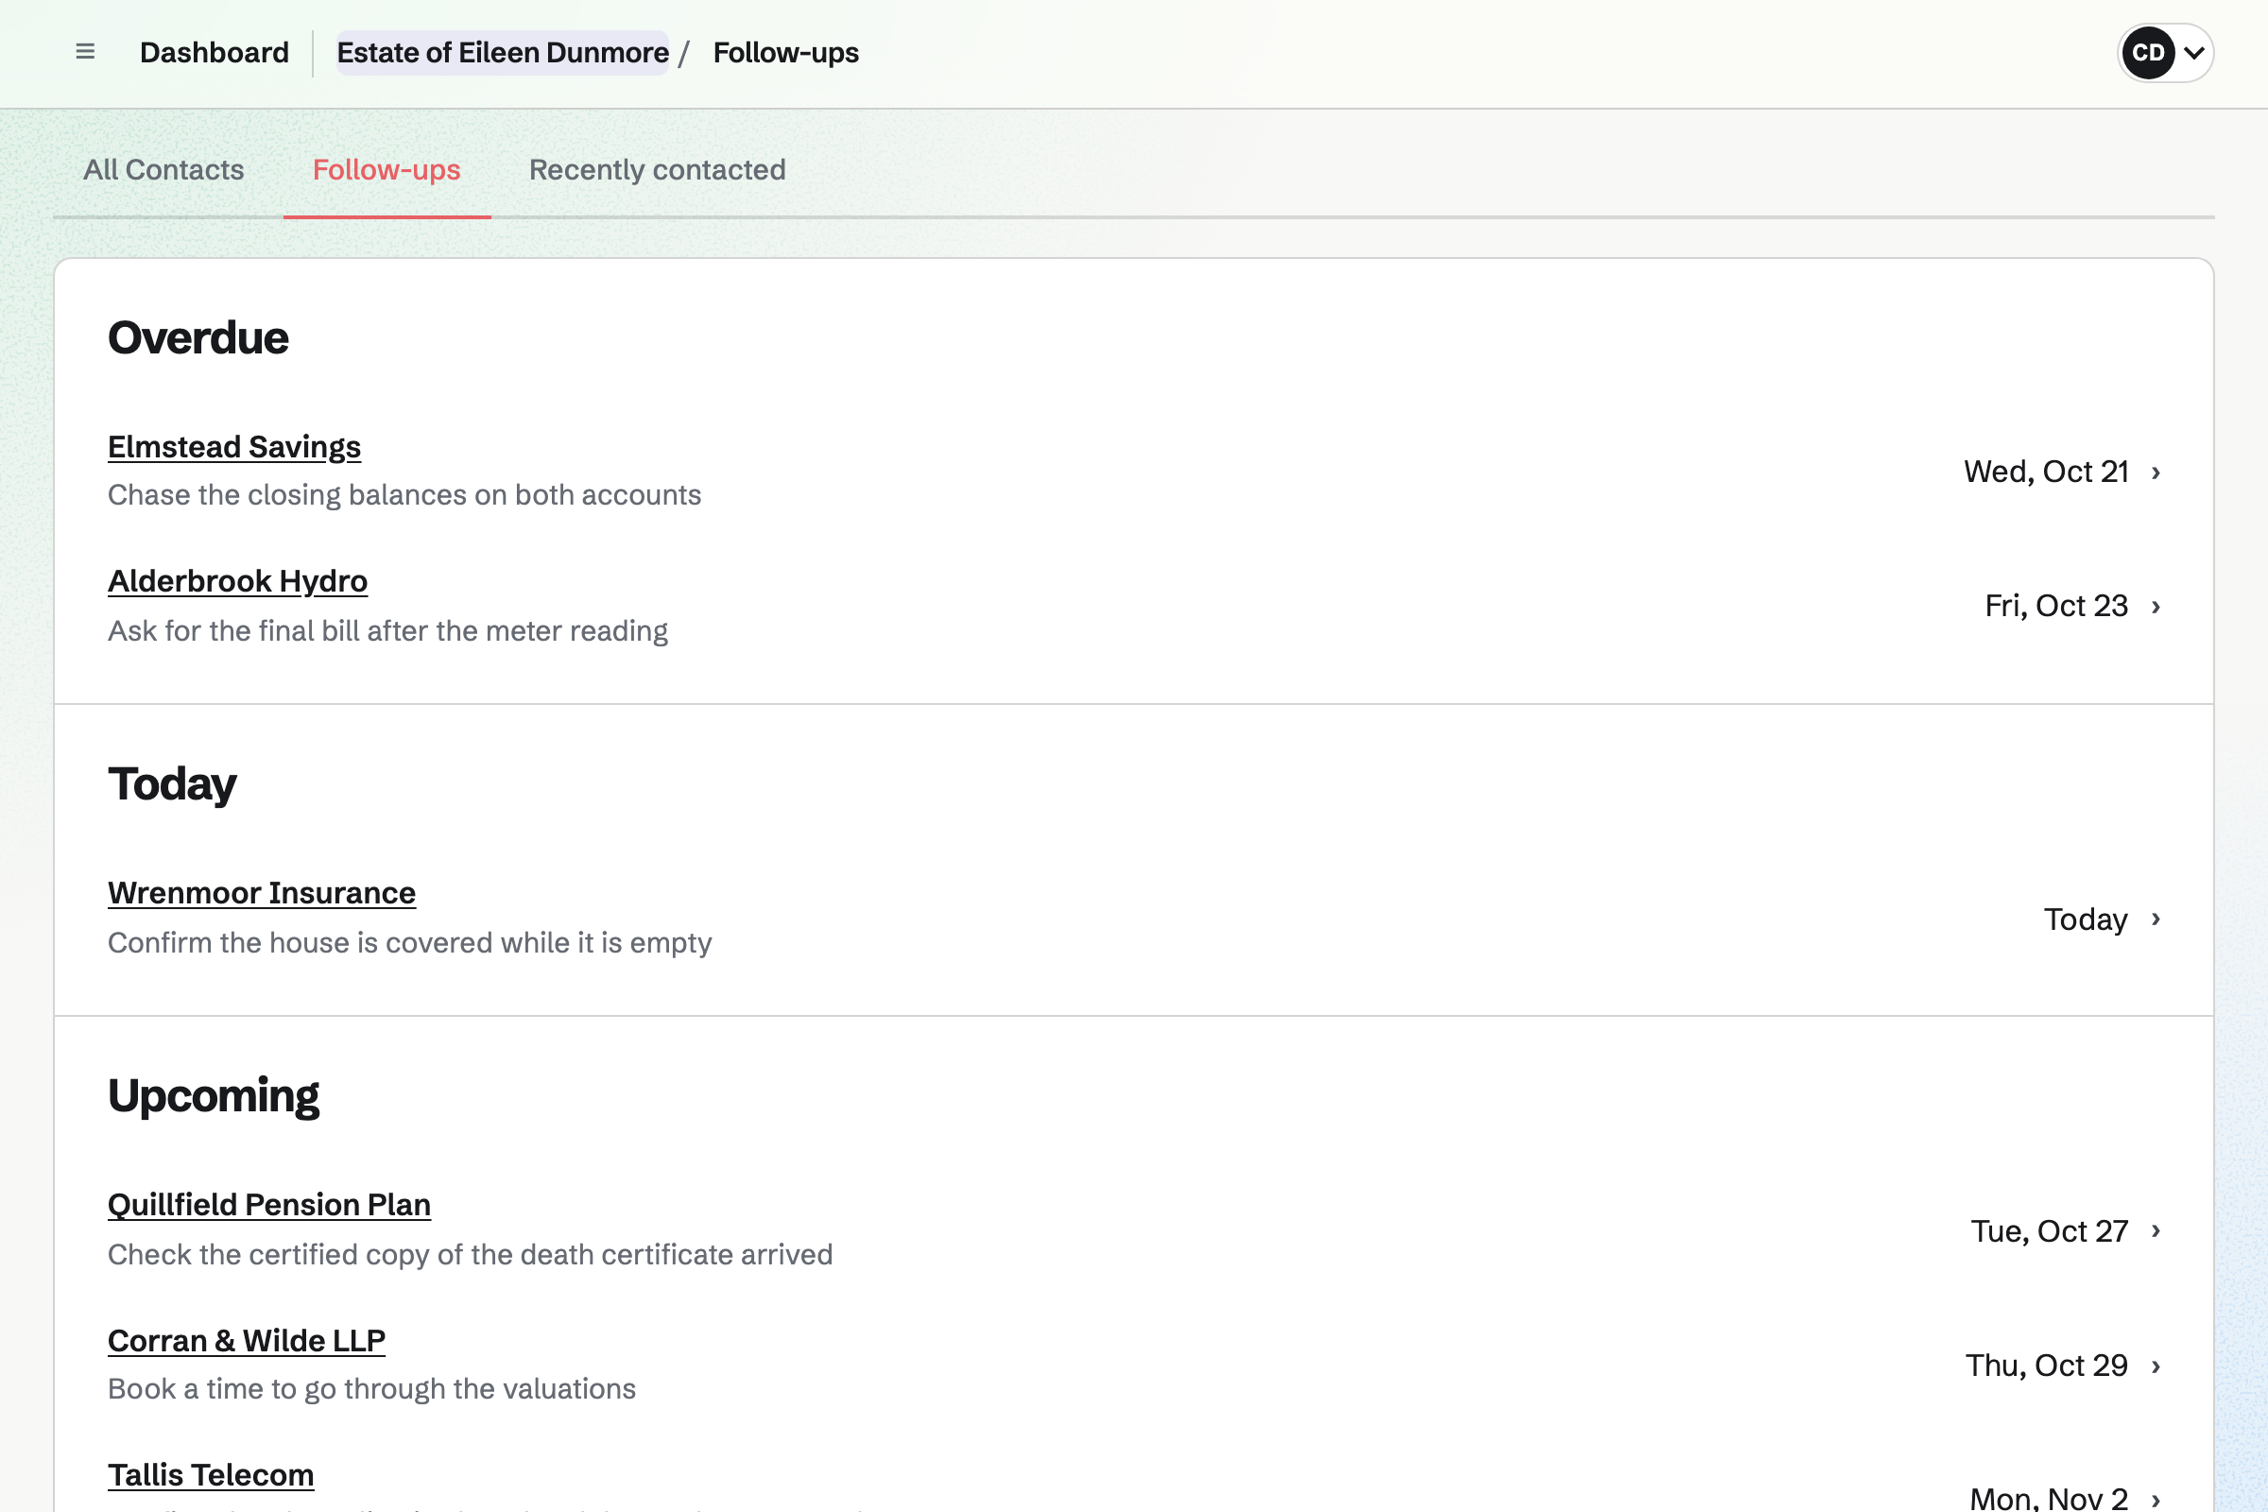
Task: Switch to the All Contacts tab
Action: [x=163, y=170]
